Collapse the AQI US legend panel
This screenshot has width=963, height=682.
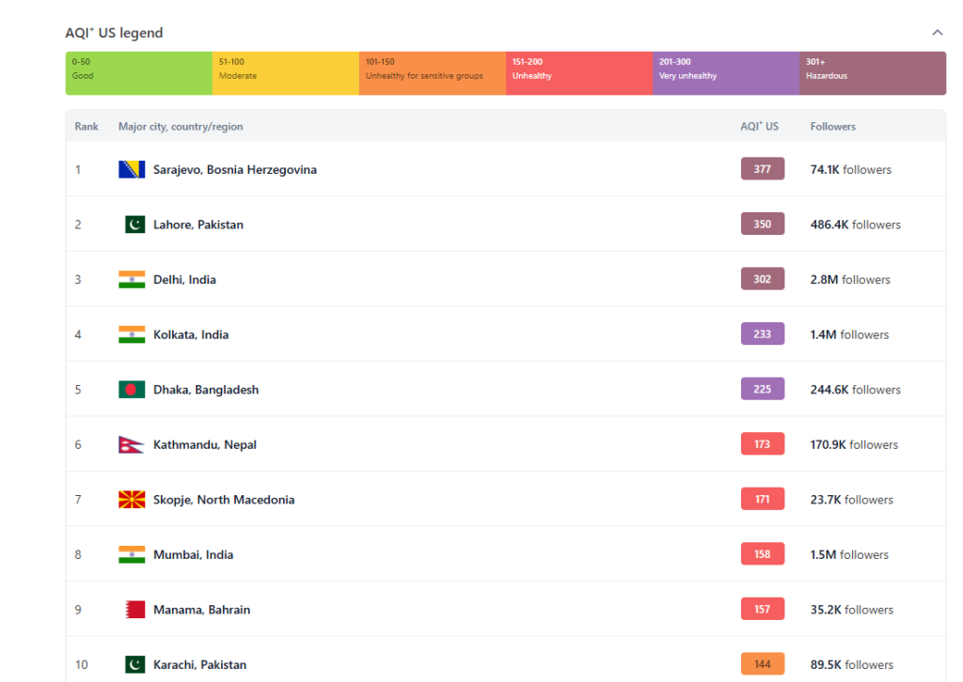point(937,33)
